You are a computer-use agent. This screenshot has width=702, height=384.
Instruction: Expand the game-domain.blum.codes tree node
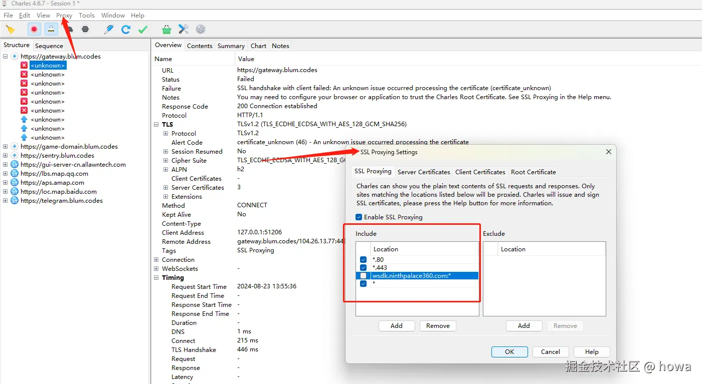click(5, 147)
